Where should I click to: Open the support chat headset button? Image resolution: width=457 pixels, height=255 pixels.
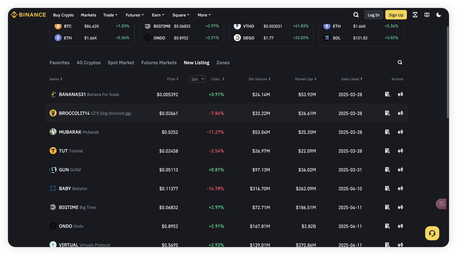tap(432, 233)
